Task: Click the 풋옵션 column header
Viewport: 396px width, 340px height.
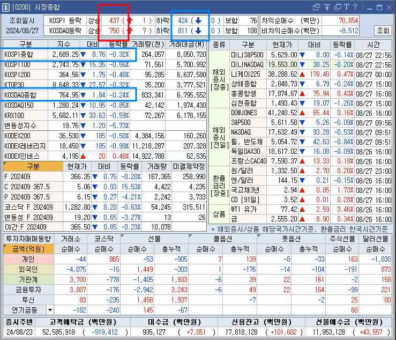Action: (x=291, y=239)
